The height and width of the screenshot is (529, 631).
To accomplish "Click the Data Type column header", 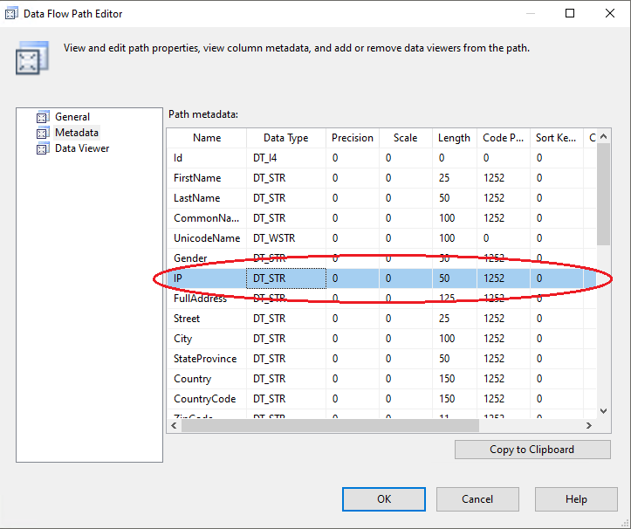I will pos(285,138).
